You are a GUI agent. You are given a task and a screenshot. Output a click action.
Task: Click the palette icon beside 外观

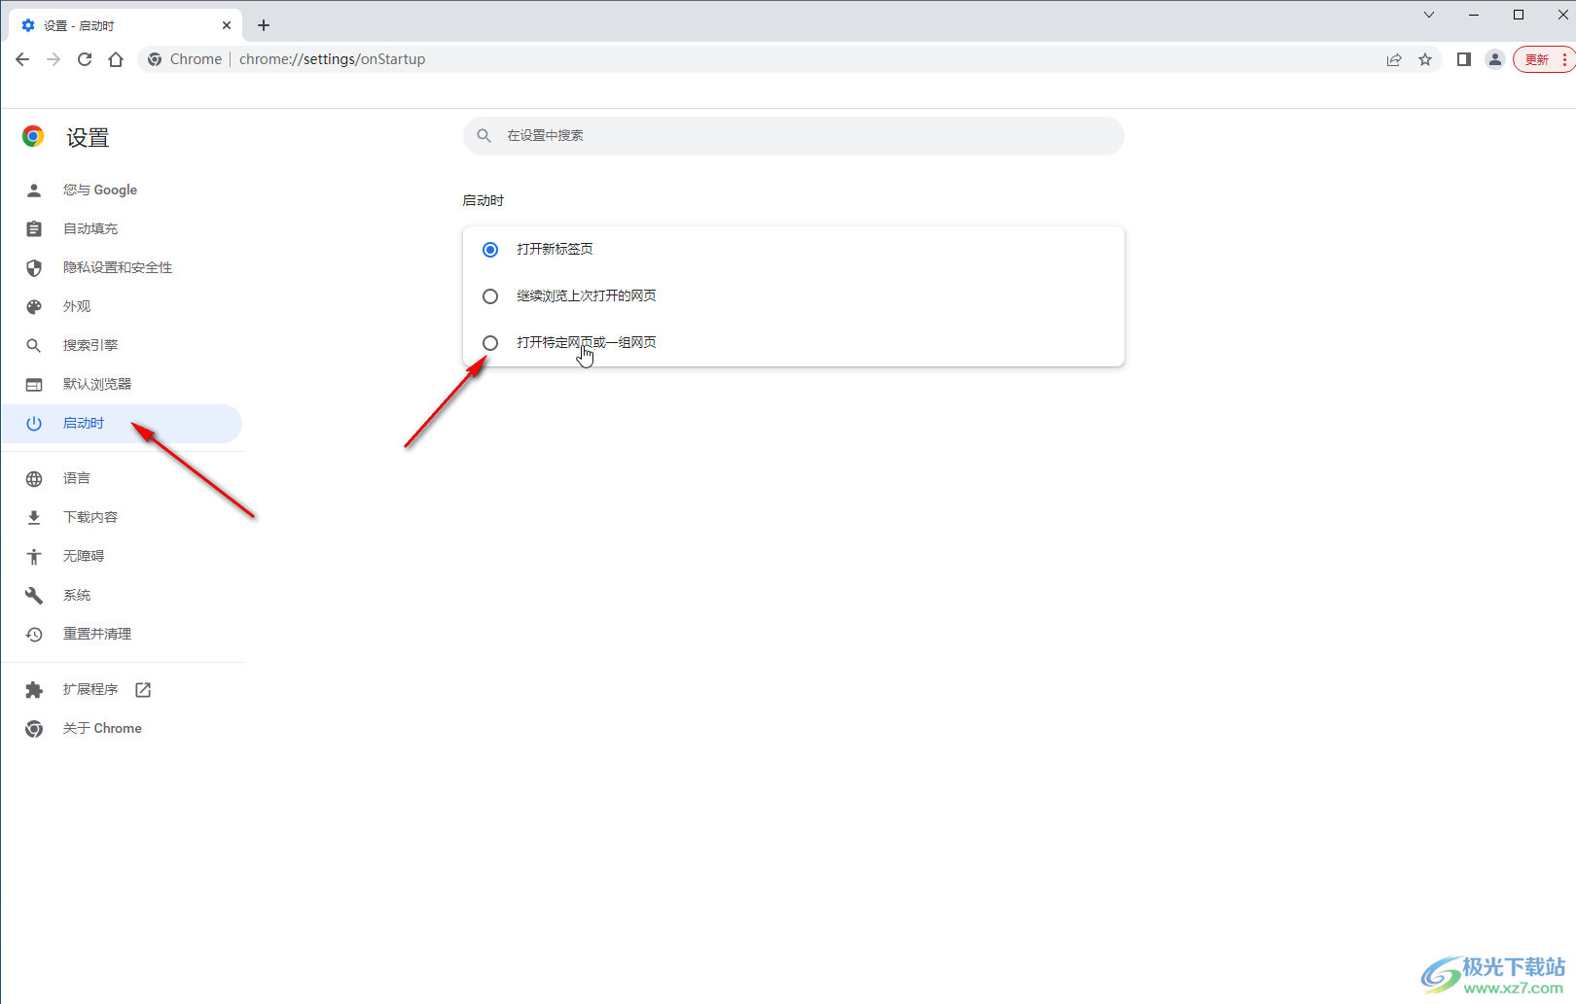pyautogui.click(x=34, y=307)
